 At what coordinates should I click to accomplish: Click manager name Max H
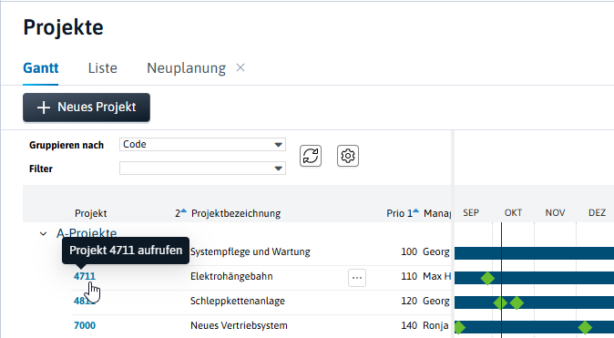[436, 276]
